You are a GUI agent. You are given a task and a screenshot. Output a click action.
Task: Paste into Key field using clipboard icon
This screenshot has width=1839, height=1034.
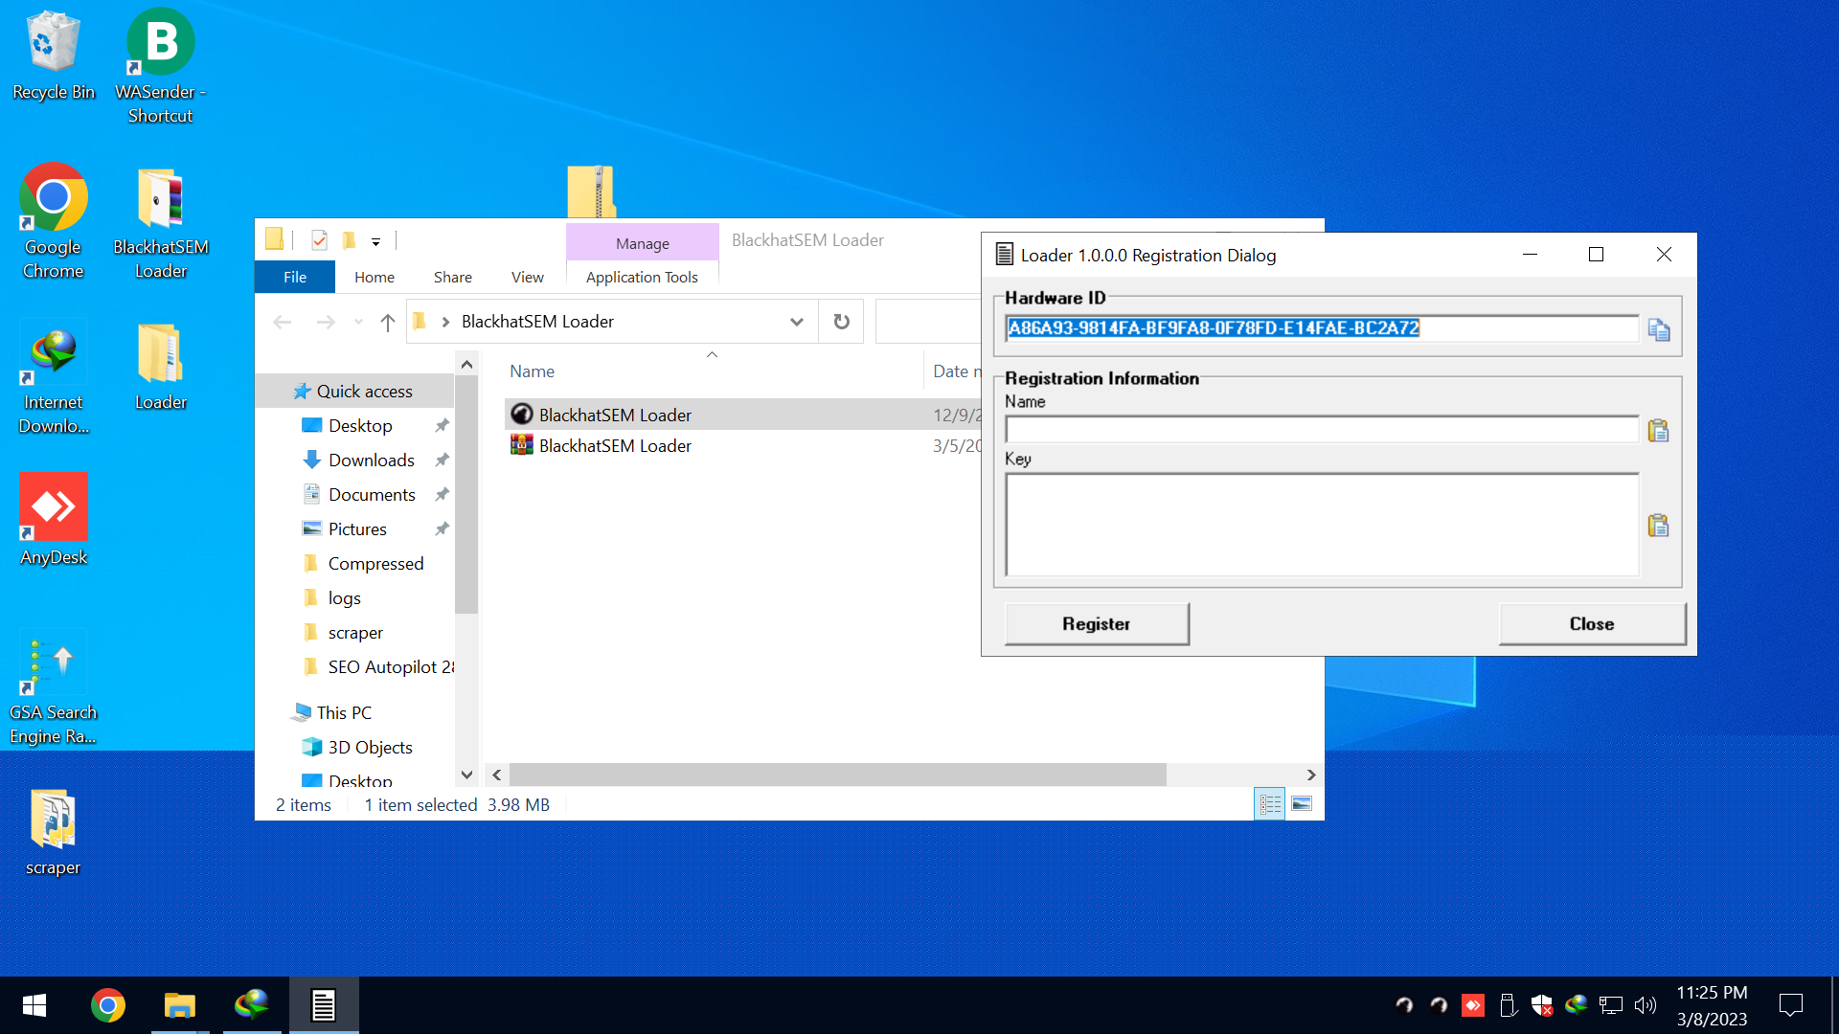pyautogui.click(x=1658, y=526)
